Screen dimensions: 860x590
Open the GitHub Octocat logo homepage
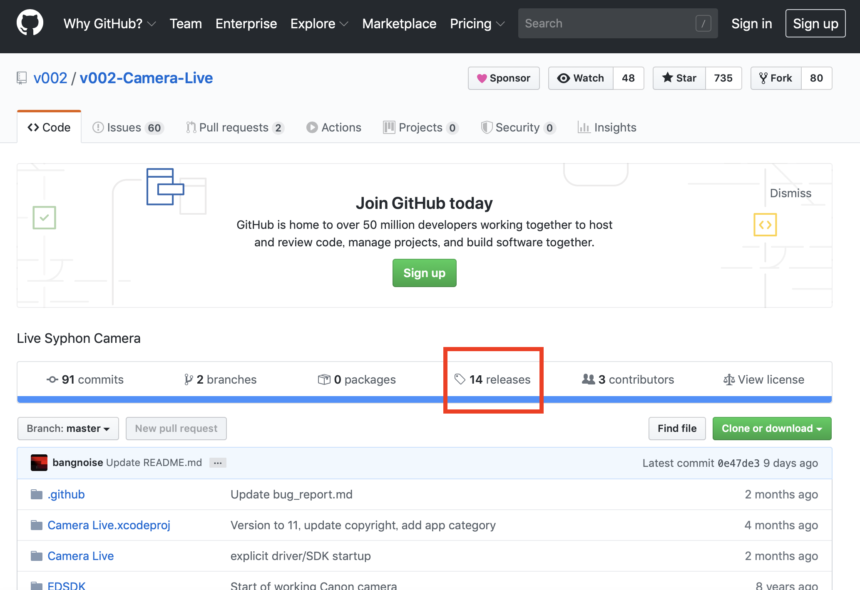coord(30,23)
